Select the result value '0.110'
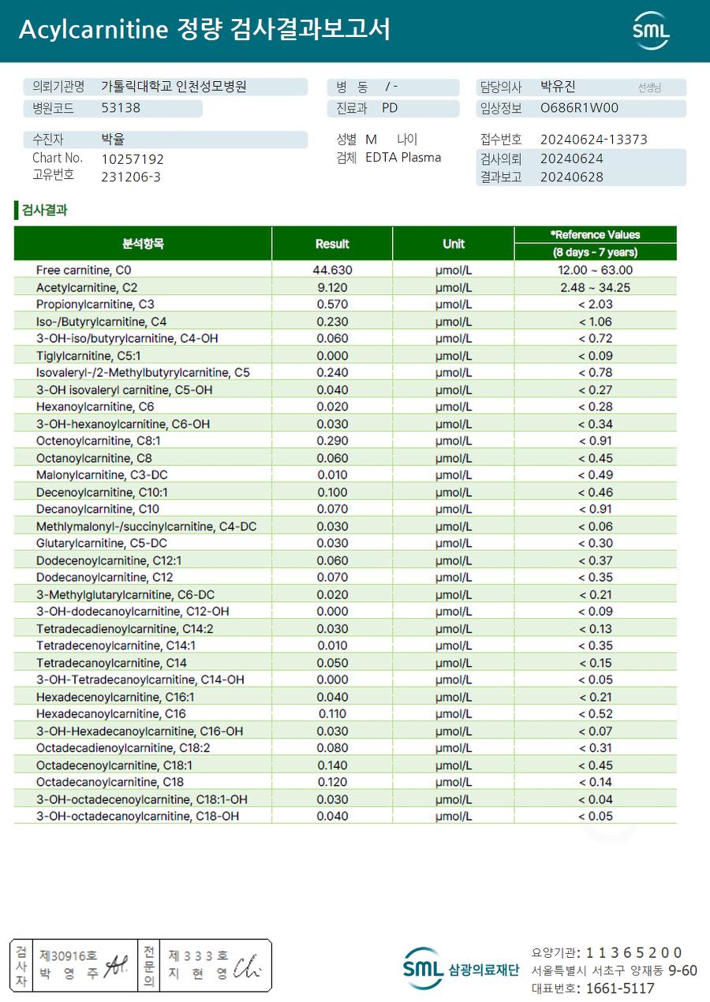710x1002 pixels. [333, 714]
